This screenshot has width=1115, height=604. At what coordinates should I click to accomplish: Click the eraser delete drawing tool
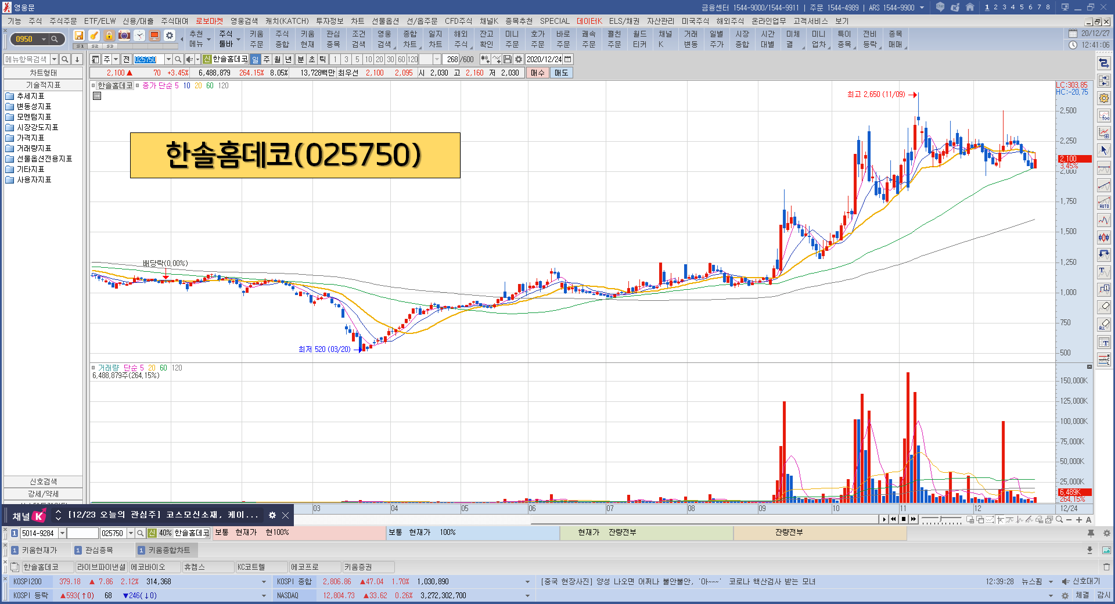tap(1104, 307)
